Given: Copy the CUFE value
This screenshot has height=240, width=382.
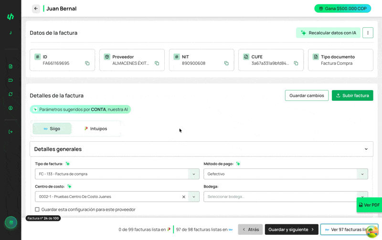Looking at the screenshot, I should click(x=296, y=63).
